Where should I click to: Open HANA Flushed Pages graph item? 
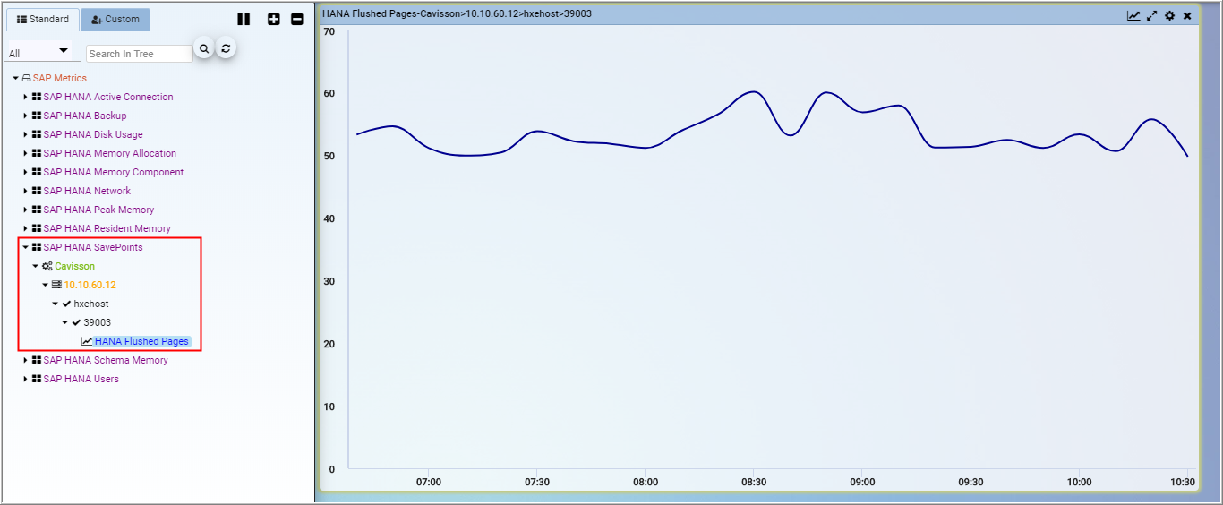tap(141, 341)
